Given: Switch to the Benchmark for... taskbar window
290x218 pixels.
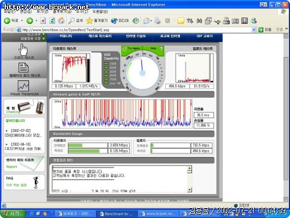Looking at the screenshot, I should click(x=117, y=214).
